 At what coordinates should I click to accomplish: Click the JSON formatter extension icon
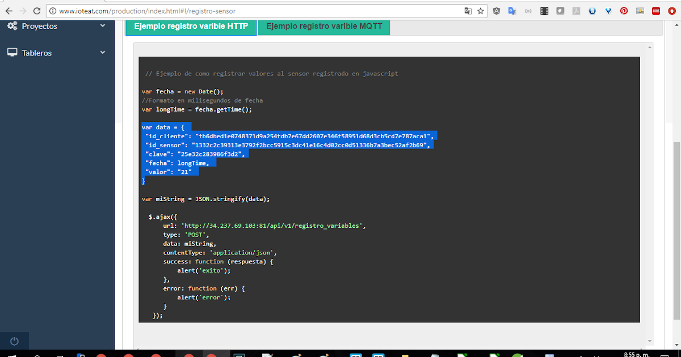pos(529,10)
